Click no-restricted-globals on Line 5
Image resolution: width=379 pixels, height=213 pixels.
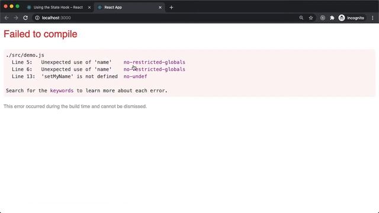[x=154, y=62]
